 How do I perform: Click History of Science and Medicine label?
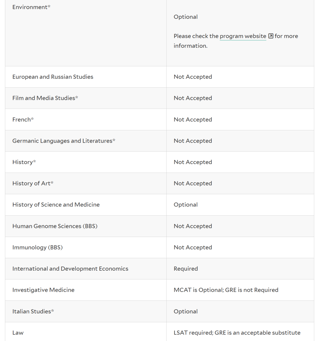[x=56, y=205]
